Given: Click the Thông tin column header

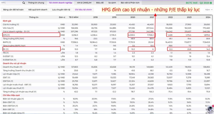Looking at the screenshot, I should coord(34,17).
